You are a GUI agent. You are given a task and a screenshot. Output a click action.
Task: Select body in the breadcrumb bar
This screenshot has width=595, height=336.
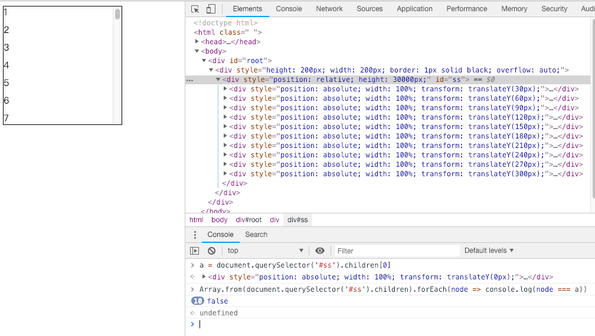(220, 220)
